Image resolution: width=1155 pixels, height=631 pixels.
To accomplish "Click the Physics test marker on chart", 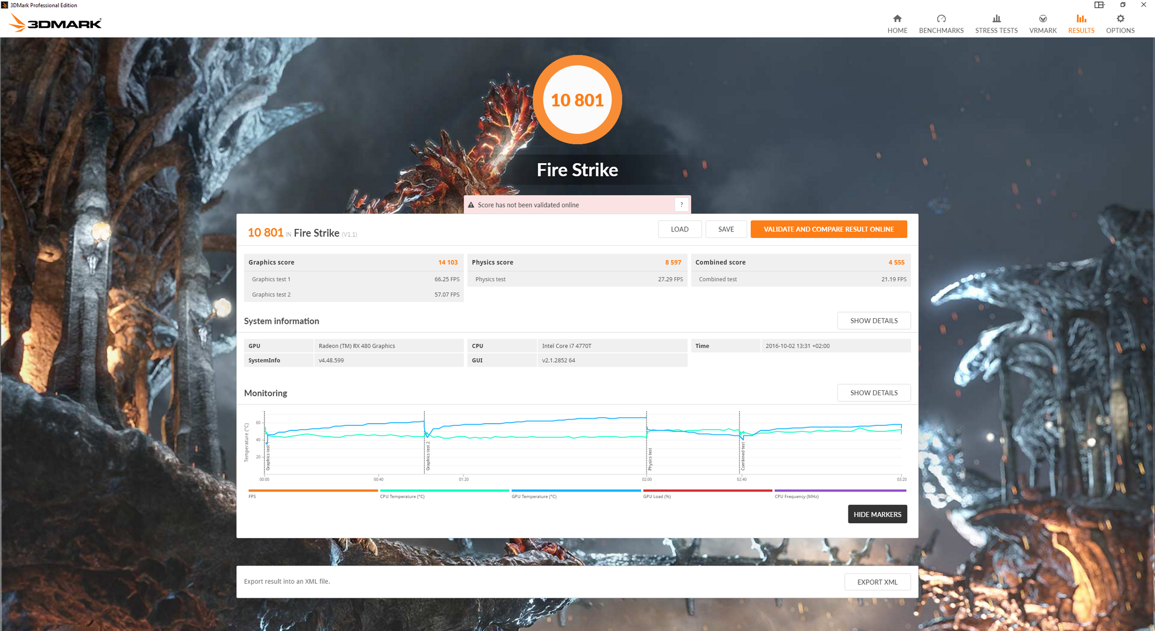I will pos(650,459).
